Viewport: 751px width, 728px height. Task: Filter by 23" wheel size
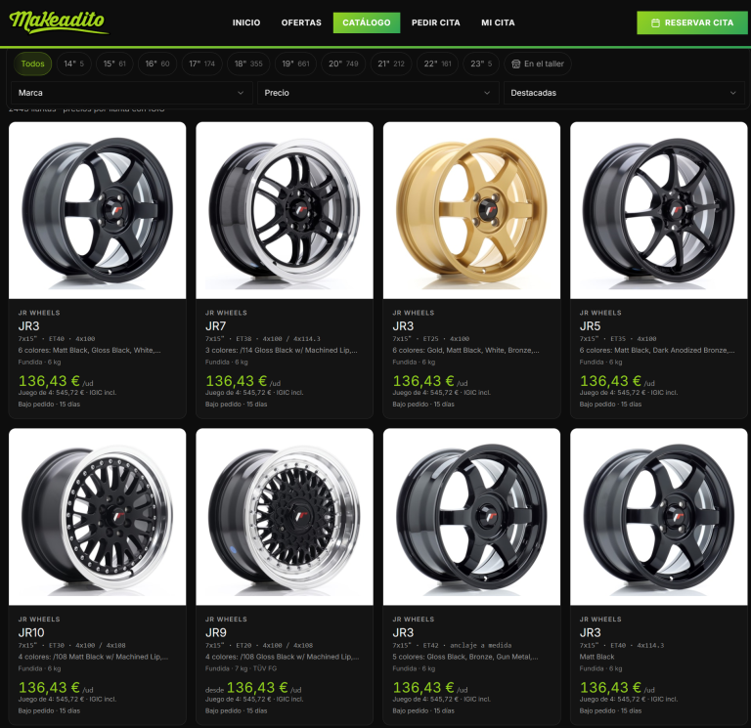pyautogui.click(x=481, y=64)
